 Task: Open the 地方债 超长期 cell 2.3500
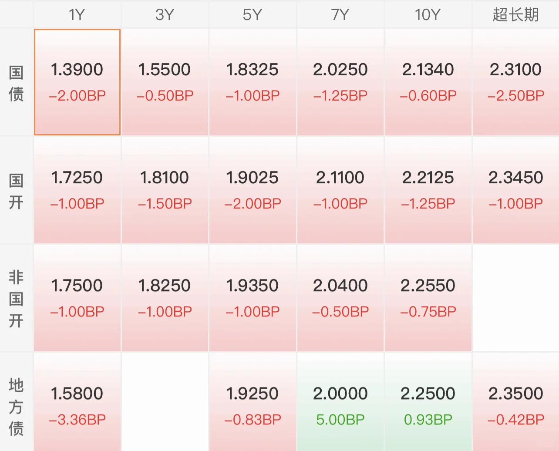click(516, 402)
